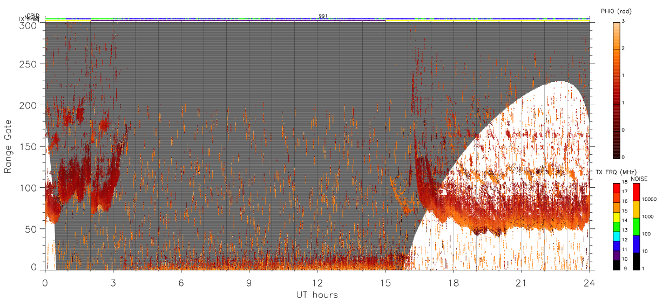Click the '10000' NOISE scale label
The width and height of the screenshot is (663, 306).
coord(648,199)
